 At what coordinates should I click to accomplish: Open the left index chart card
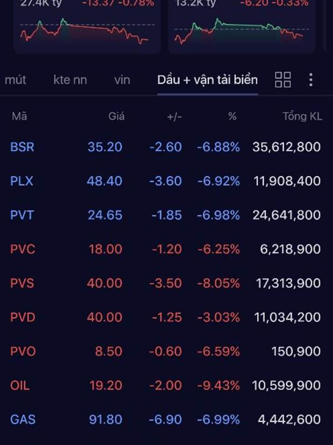pyautogui.click(x=87, y=27)
